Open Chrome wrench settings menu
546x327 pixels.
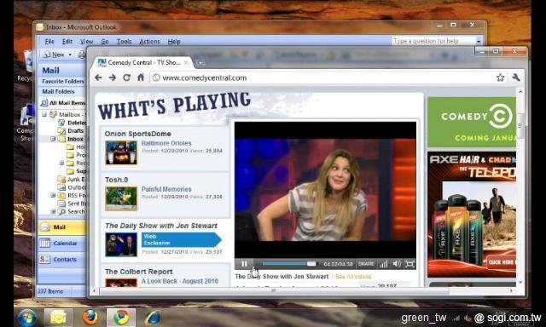click(x=516, y=77)
